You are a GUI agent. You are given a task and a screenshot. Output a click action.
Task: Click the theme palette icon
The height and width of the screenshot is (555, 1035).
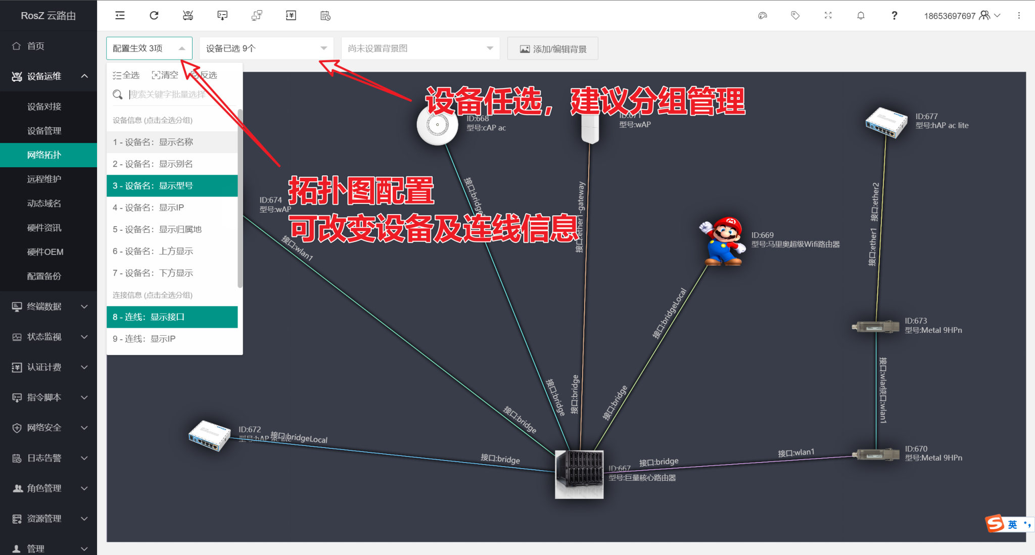[762, 15]
